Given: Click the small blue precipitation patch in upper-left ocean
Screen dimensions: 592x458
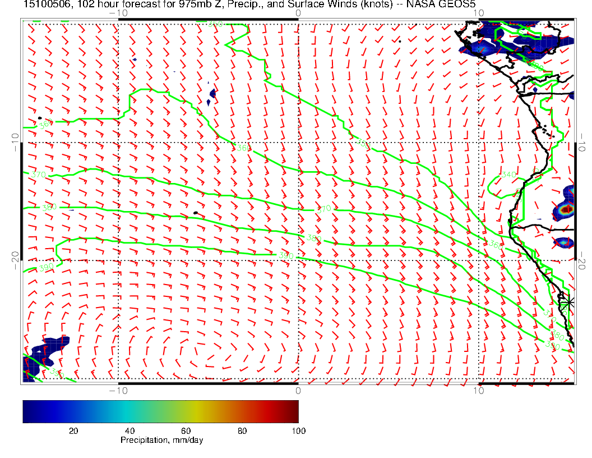Looking at the screenshot, I should point(212,94).
